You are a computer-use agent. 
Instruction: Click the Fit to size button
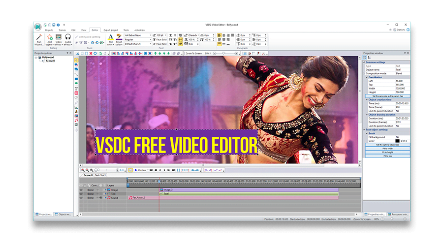coord(388,156)
